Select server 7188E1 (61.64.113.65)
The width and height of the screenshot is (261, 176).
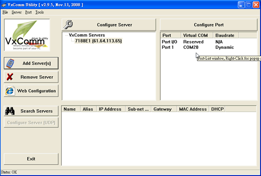(x=98, y=41)
